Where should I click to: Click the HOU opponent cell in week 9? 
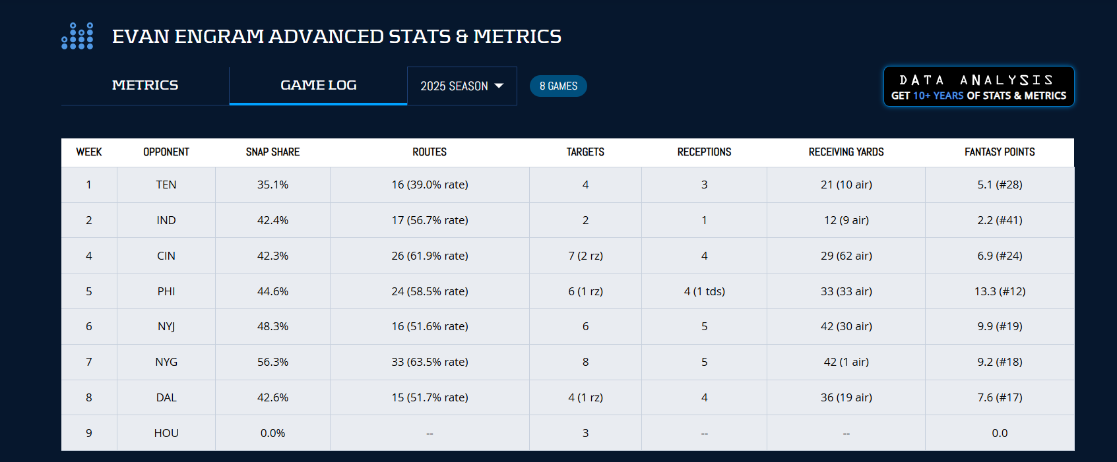166,433
